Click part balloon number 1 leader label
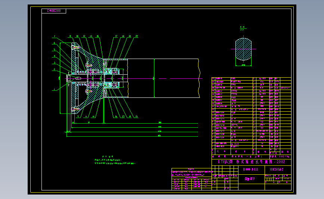 coord(54,89)
